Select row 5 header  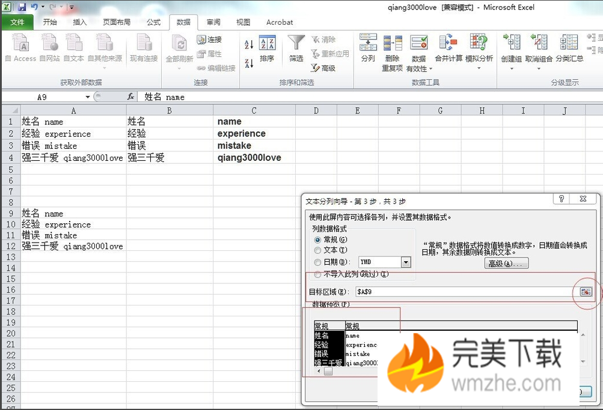(x=11, y=170)
